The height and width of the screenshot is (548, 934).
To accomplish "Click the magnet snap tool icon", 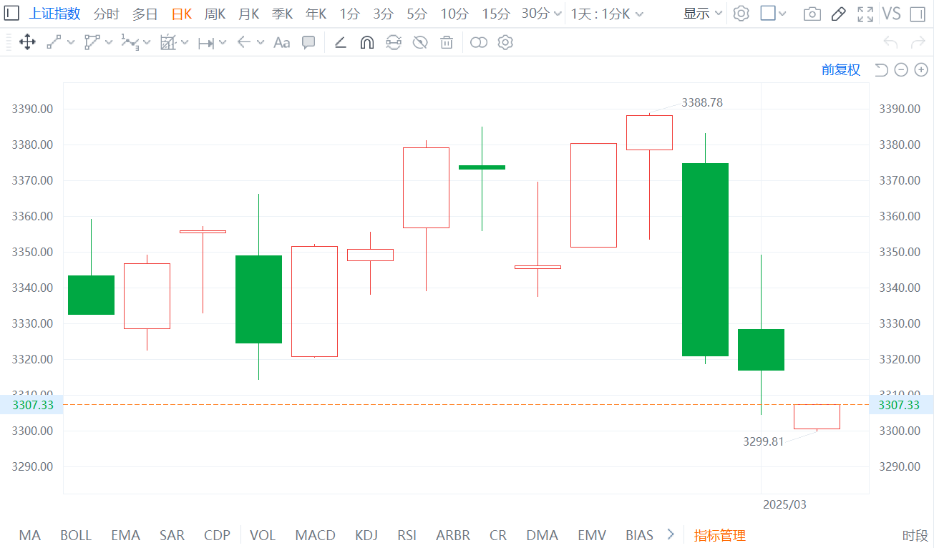I will [366, 43].
